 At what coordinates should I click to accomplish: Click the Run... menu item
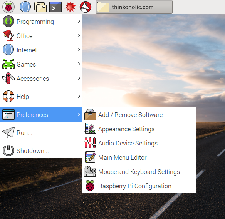[41, 132]
